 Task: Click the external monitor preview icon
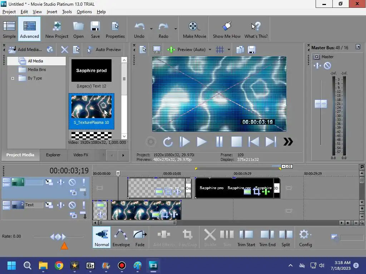[x=157, y=49]
